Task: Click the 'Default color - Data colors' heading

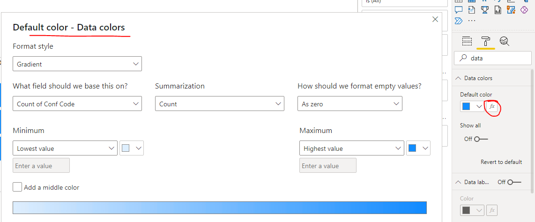Action: click(68, 27)
